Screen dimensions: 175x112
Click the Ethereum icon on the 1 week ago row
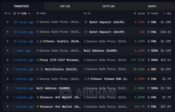point(7,51)
